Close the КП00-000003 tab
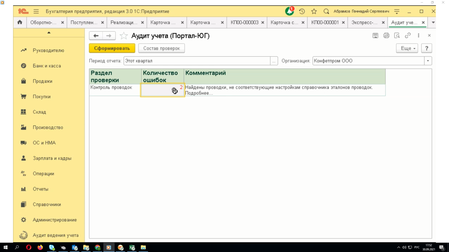The height and width of the screenshot is (252, 449). tap(263, 22)
